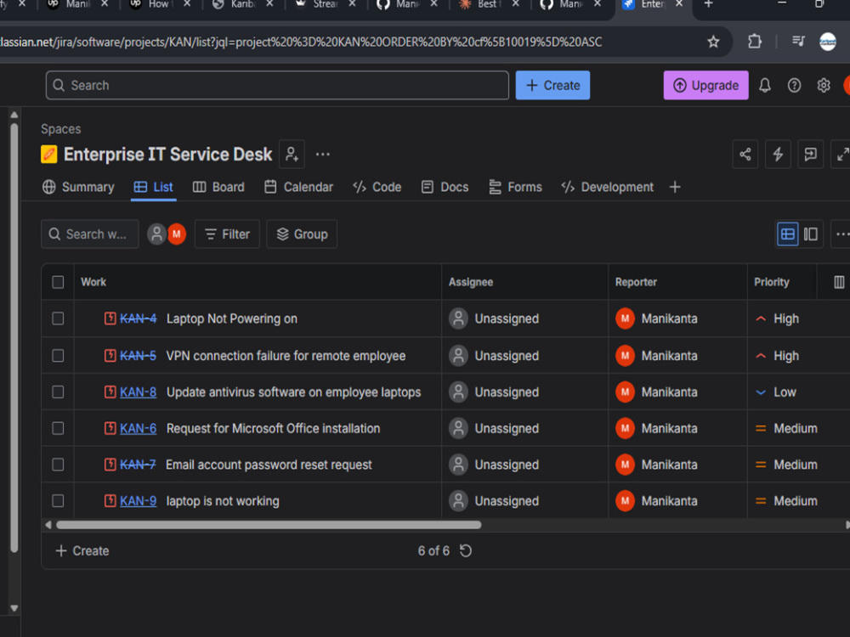Open the KAN-6 issue link
This screenshot has height=637, width=850.
pyautogui.click(x=139, y=428)
